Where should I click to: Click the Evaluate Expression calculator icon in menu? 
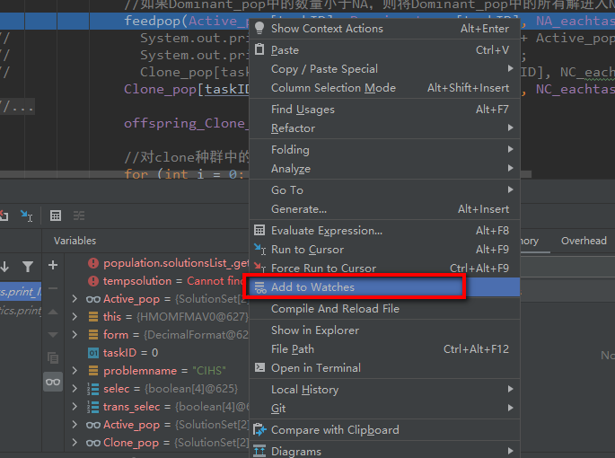pyautogui.click(x=259, y=230)
